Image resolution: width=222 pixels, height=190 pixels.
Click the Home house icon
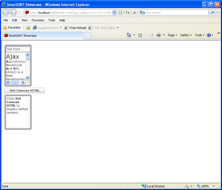tap(129, 35)
